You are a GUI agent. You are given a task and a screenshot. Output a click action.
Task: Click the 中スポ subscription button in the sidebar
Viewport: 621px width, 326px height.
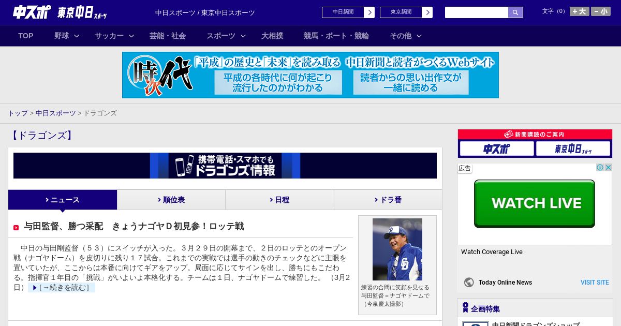(x=497, y=149)
